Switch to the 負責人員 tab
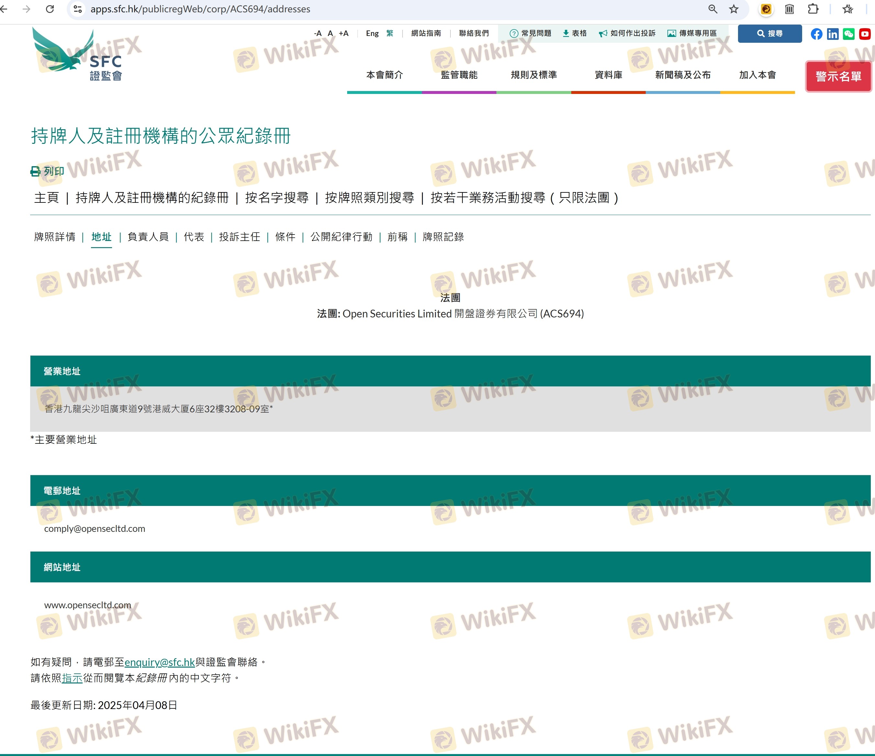 tap(148, 237)
